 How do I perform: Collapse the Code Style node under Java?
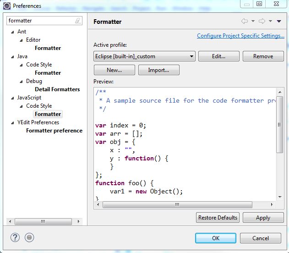[21, 65]
